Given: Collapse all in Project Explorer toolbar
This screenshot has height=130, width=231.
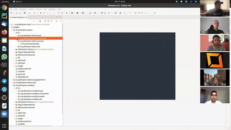Looking at the screenshot, I should coord(45,21).
